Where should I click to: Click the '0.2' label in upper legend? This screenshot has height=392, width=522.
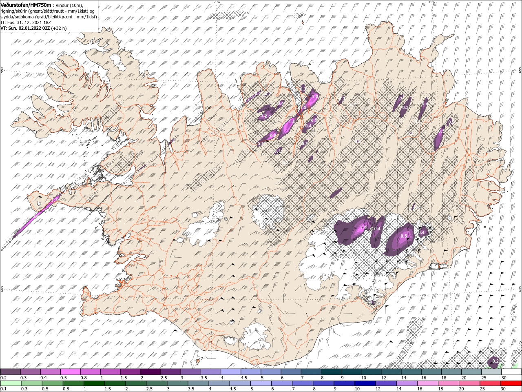(3, 378)
